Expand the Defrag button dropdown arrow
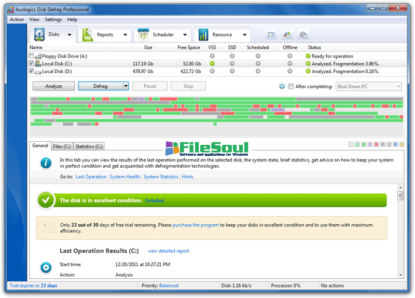 pos(126,86)
